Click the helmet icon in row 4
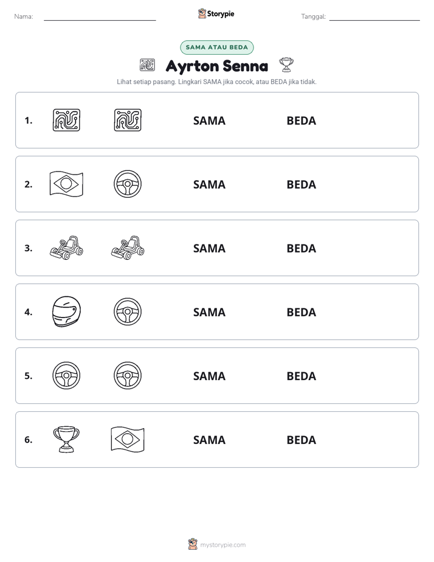Screen dimensions: 434x562 click(x=66, y=311)
